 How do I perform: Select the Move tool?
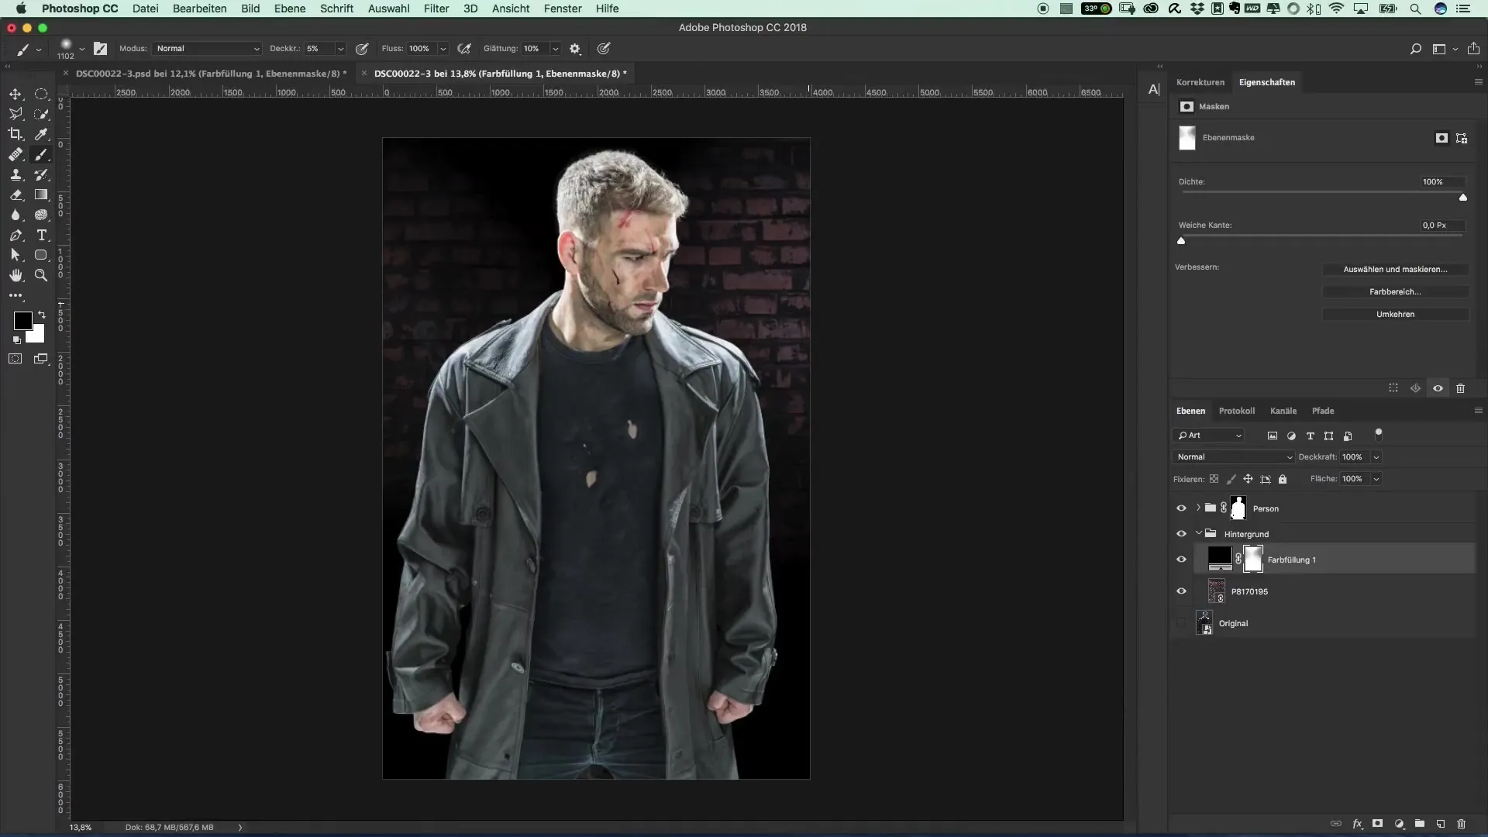(x=15, y=94)
